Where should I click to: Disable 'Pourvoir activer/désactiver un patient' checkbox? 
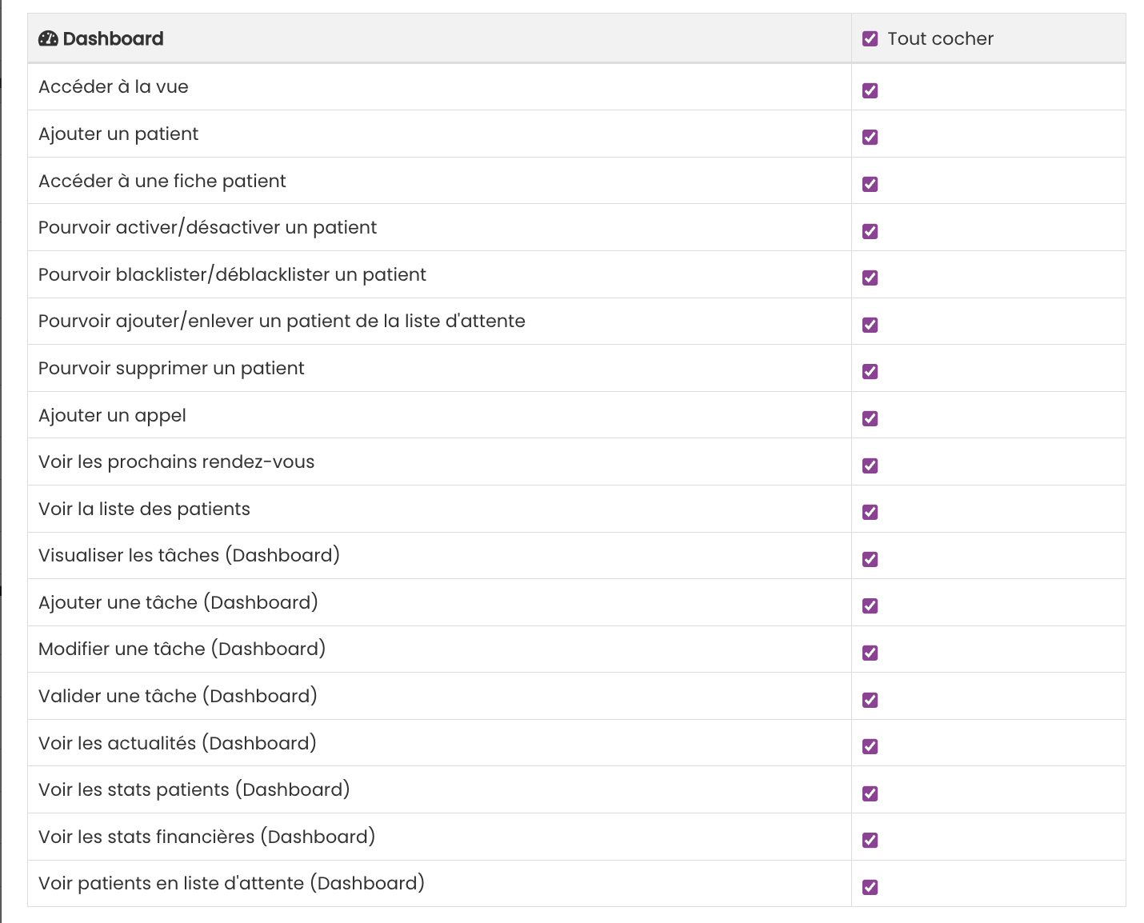click(x=870, y=231)
